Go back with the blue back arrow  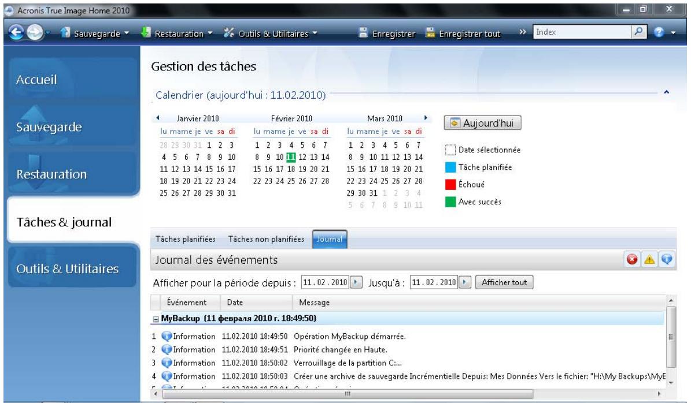(16, 32)
